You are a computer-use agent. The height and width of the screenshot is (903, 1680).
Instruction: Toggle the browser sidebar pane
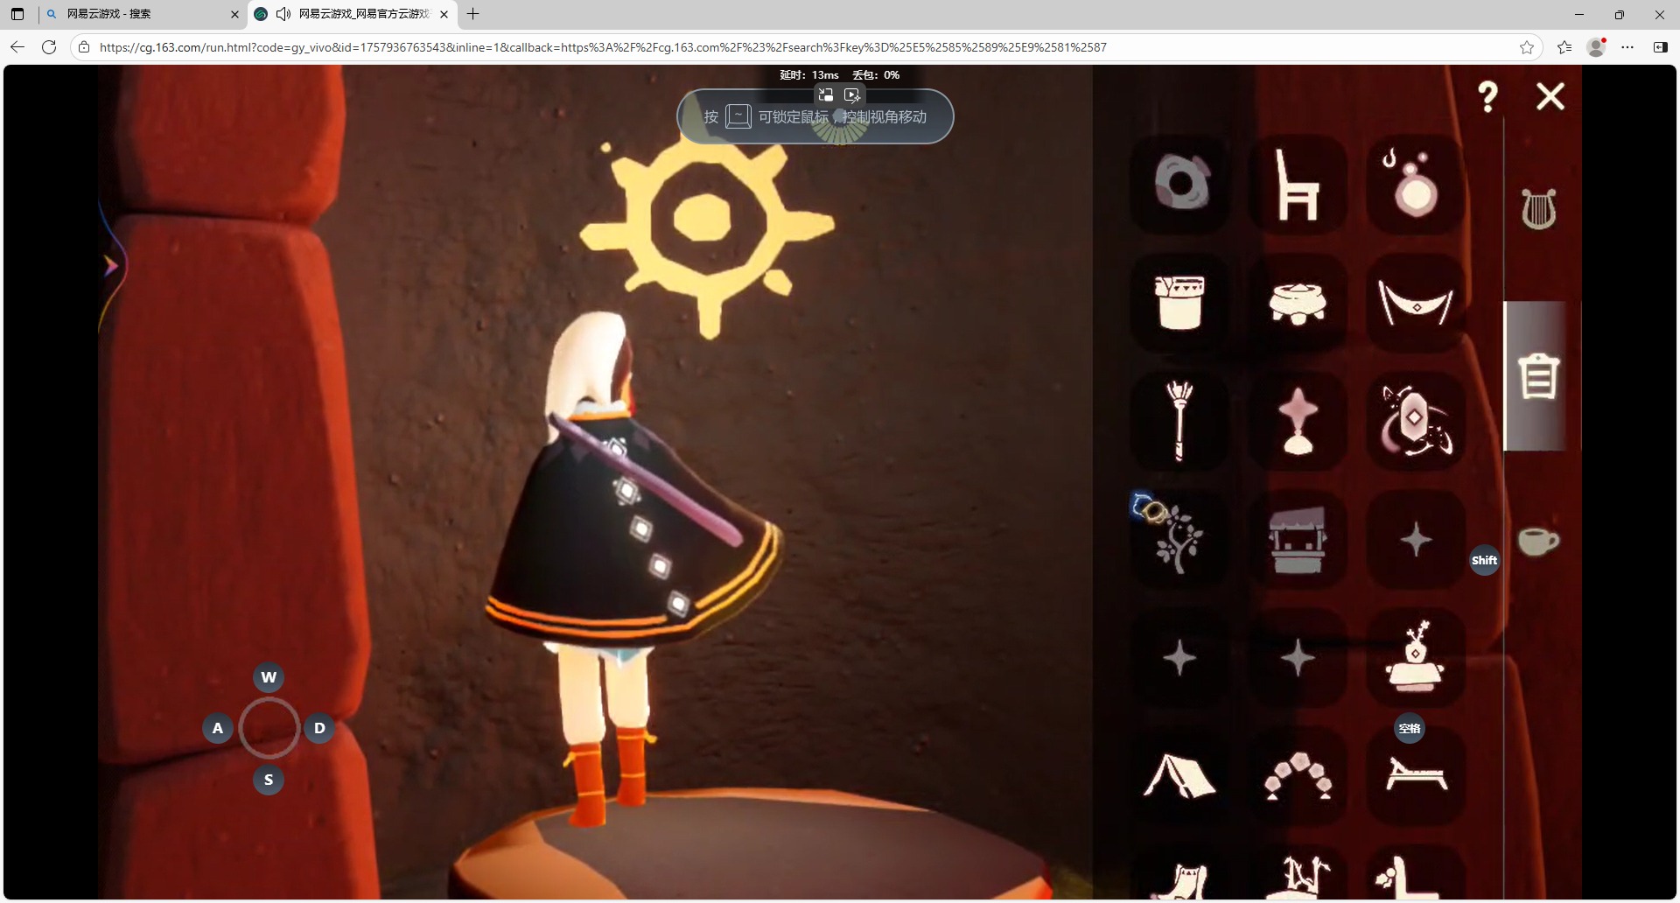1660,47
